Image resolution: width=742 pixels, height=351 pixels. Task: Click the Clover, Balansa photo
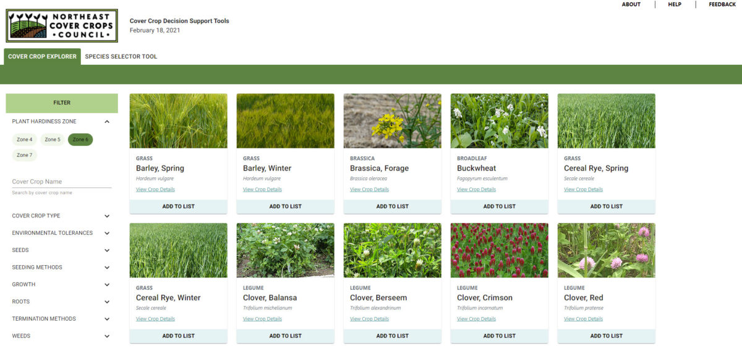(x=286, y=250)
